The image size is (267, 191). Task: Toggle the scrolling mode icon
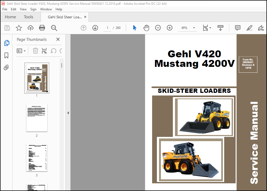[x=220, y=28]
